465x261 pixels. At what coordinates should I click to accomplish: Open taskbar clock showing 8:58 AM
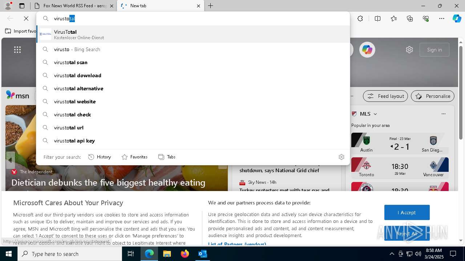coord(433,254)
